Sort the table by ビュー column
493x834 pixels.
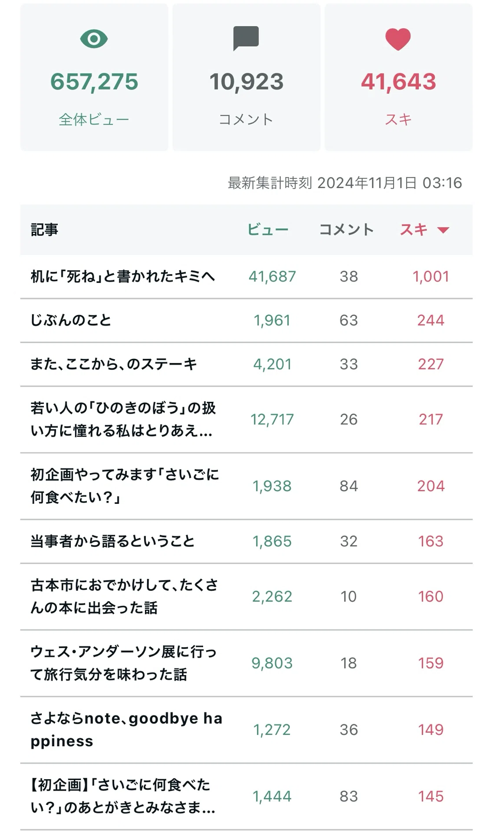(268, 230)
